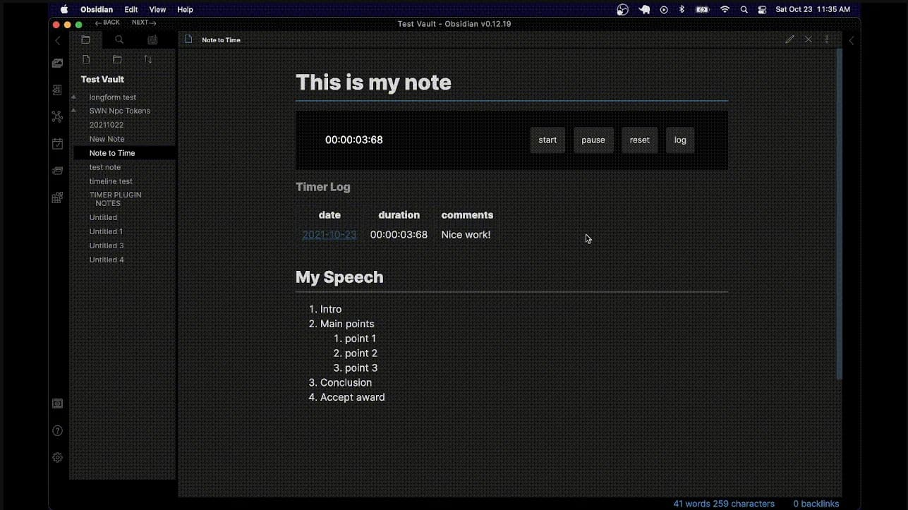Viewport: 908px width, 510px height.
Task: Click the blocks grid ribbon icon
Action: [x=58, y=198]
